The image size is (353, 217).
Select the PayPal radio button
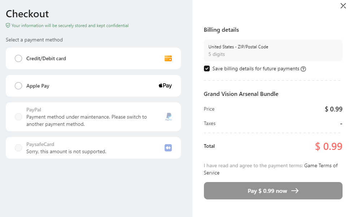(x=18, y=117)
